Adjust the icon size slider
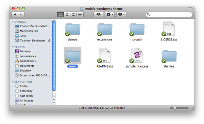 tap(175, 108)
